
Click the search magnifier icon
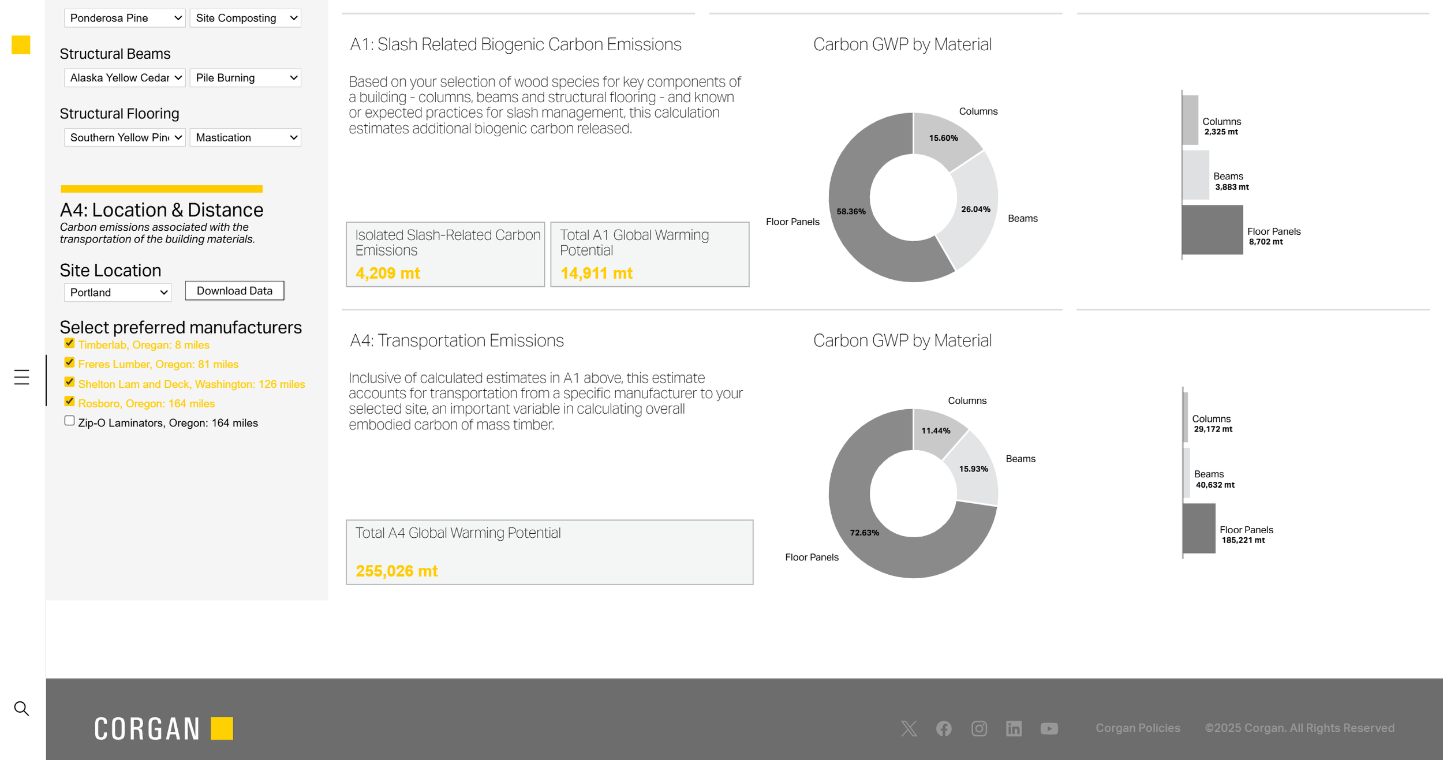21,709
